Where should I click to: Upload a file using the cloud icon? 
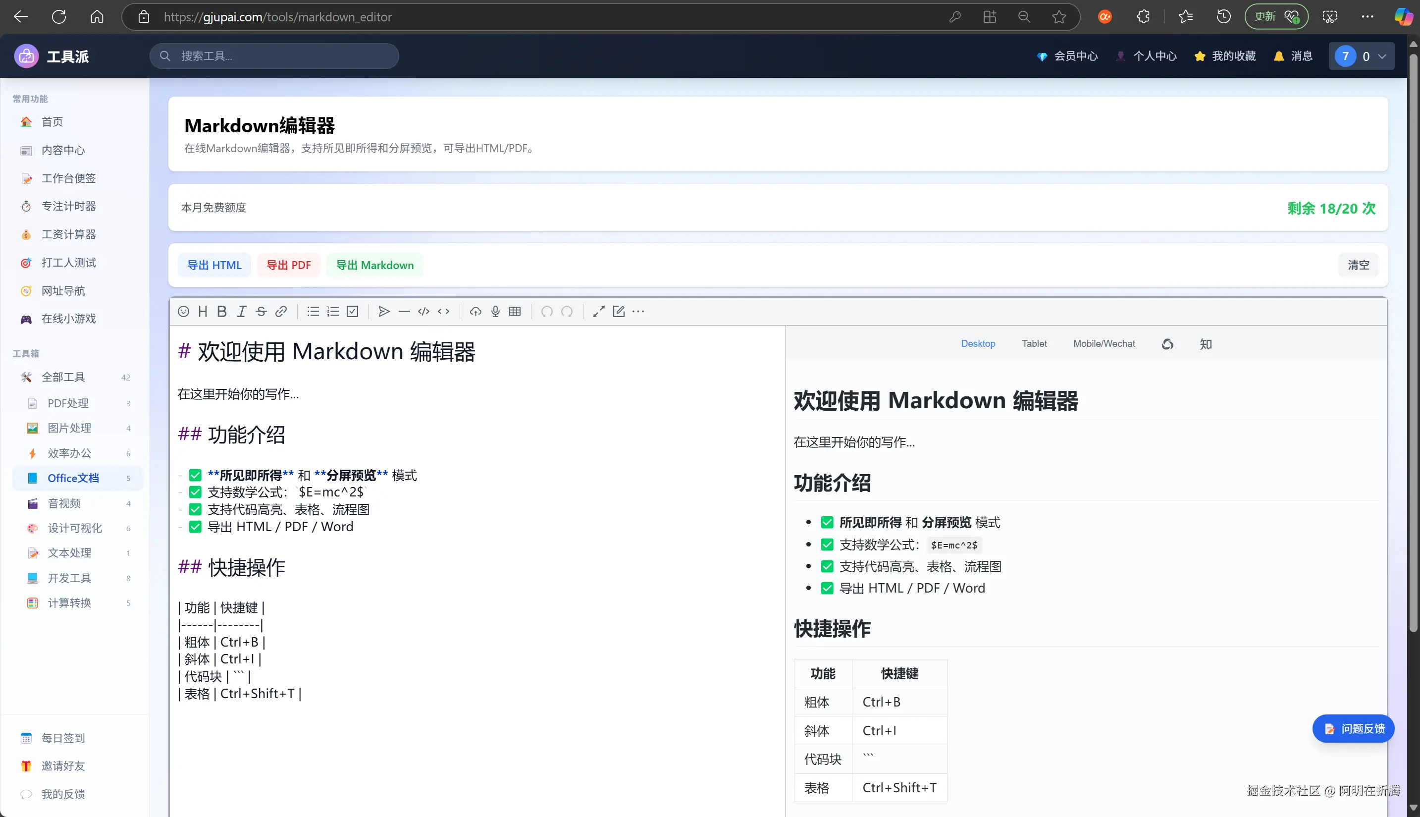click(x=475, y=312)
